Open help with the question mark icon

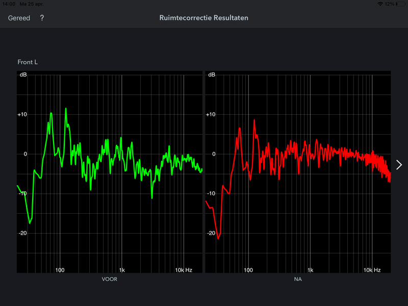point(42,18)
